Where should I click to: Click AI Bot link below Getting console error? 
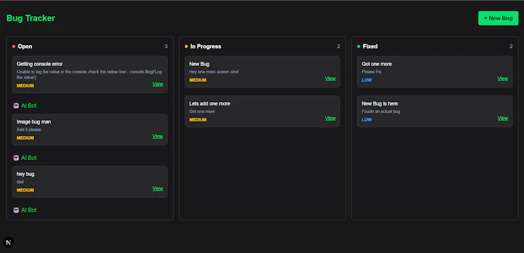tap(29, 106)
